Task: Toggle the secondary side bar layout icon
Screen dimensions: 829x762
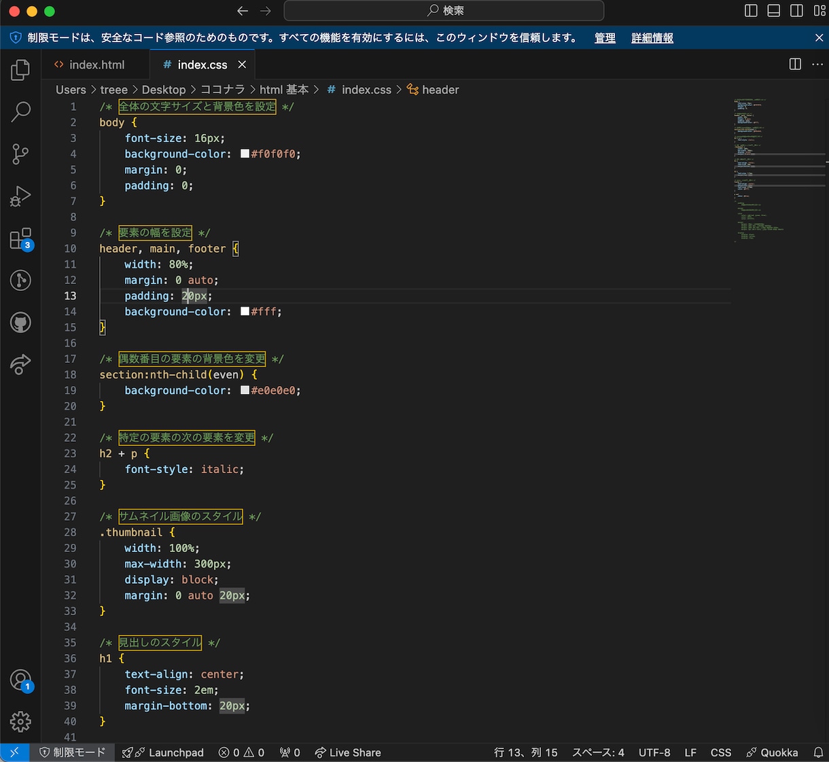Action: point(797,11)
